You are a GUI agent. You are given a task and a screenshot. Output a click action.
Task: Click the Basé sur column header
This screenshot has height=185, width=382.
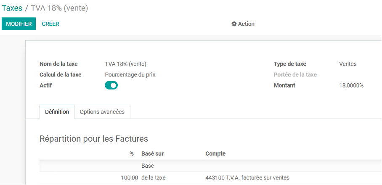152,153
